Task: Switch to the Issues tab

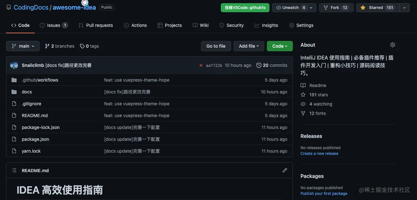Action: tap(54, 25)
